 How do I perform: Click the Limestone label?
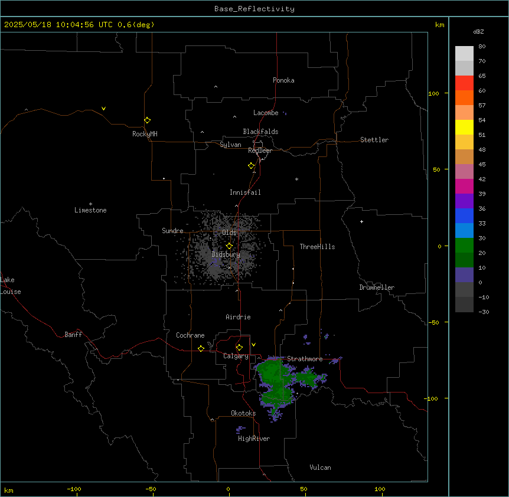90,210
